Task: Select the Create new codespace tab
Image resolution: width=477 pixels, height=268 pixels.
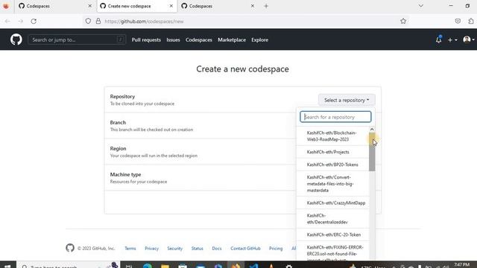Action: pyautogui.click(x=137, y=6)
